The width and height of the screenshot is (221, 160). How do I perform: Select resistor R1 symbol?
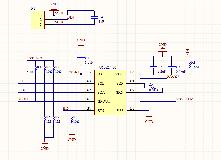[x=190, y=65]
